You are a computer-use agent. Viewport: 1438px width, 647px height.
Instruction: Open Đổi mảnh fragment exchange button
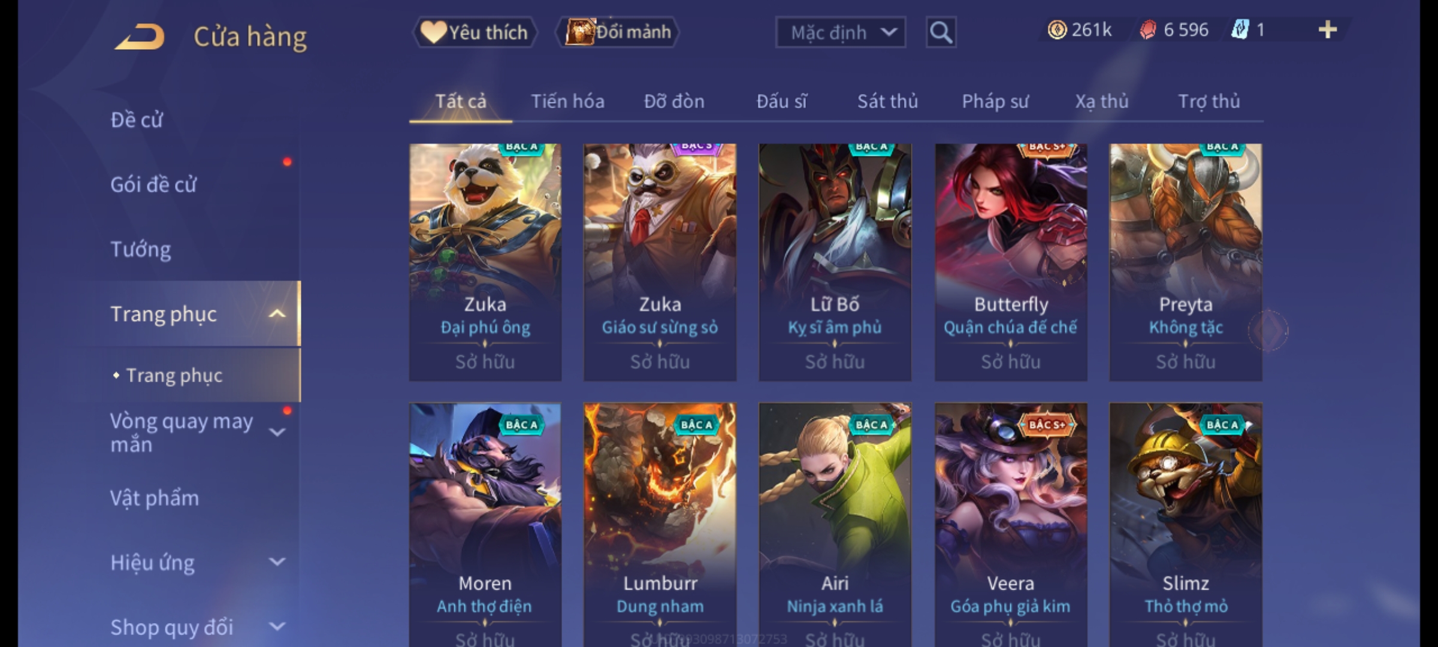point(618,32)
